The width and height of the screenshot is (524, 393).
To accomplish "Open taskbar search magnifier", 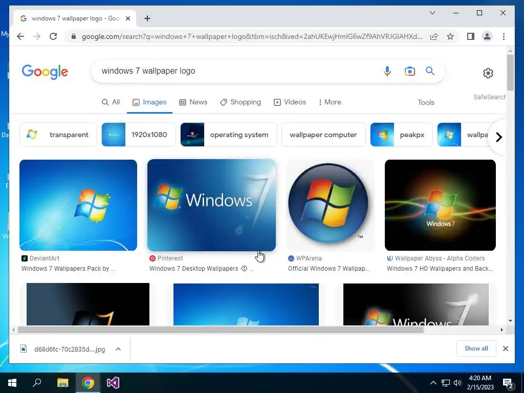I will coord(37,383).
